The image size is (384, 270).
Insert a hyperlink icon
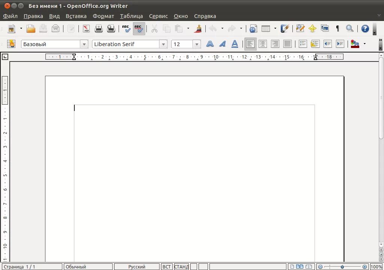click(253, 28)
